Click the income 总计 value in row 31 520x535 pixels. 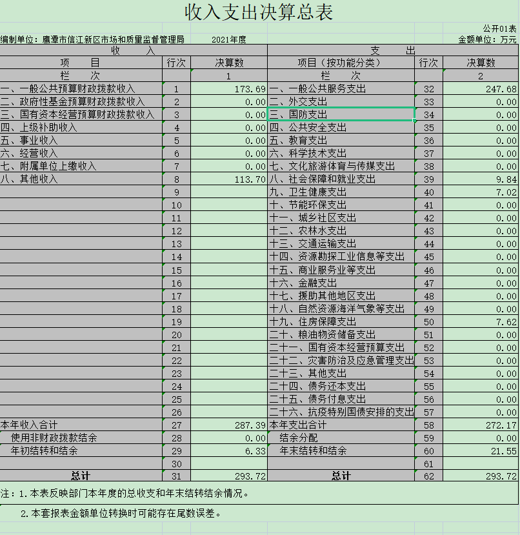228,476
